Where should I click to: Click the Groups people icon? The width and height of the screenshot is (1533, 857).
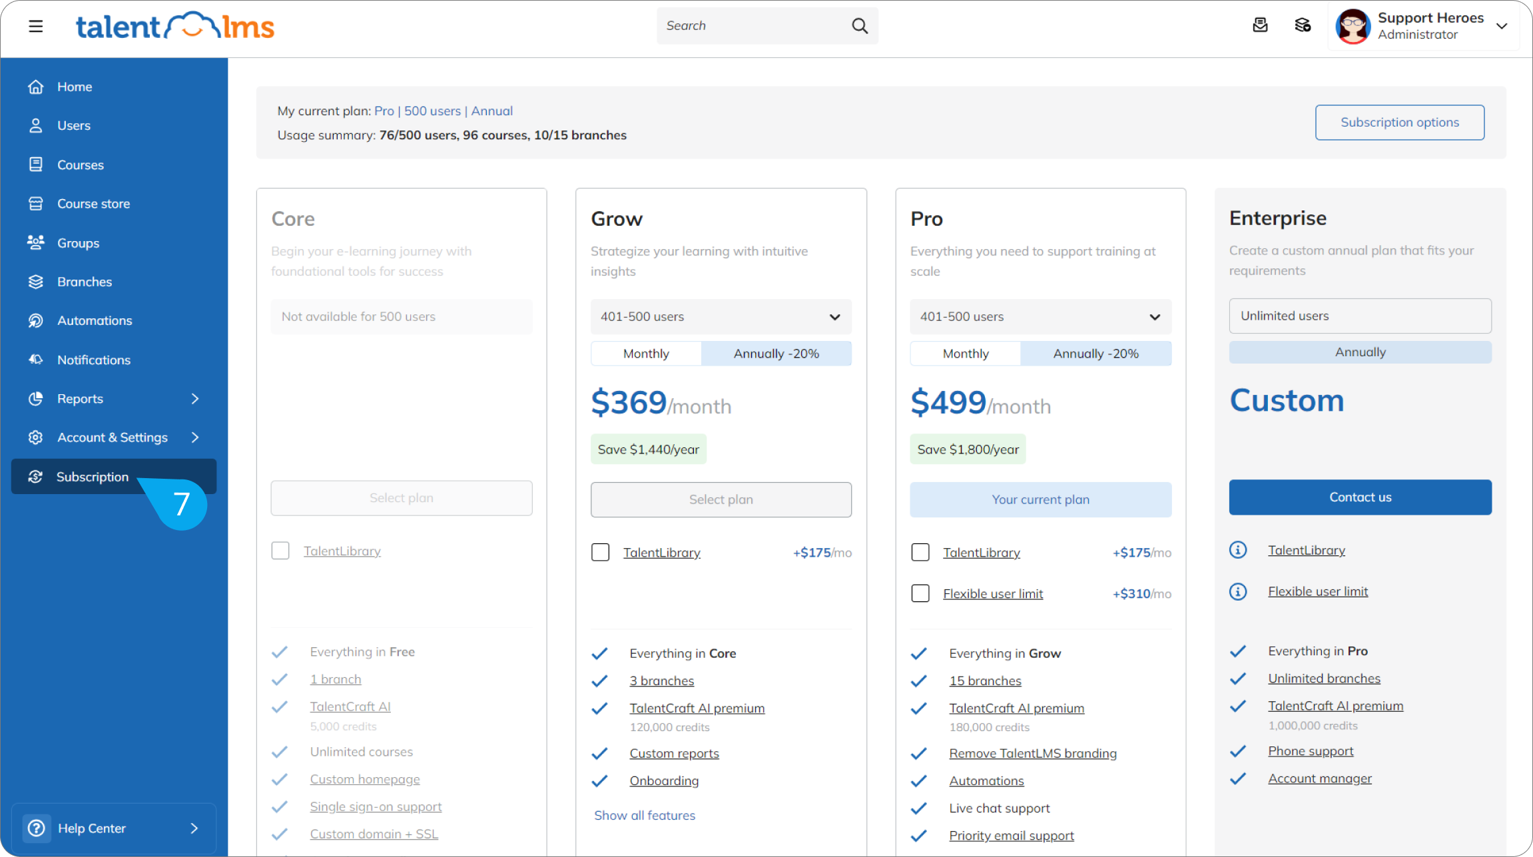point(36,242)
